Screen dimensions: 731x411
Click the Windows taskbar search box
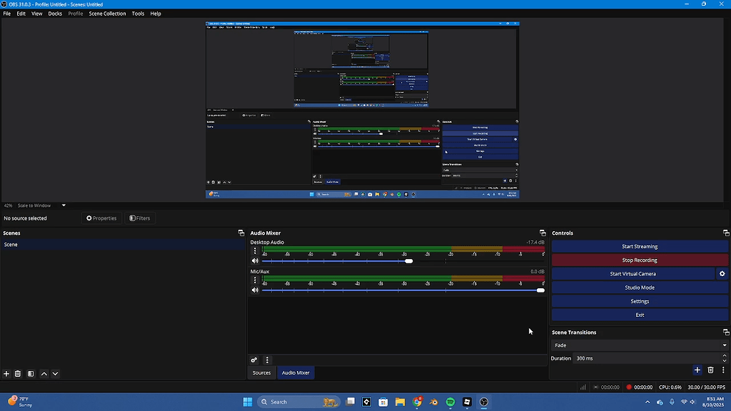click(298, 402)
